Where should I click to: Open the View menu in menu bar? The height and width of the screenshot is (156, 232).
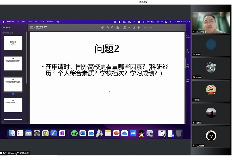point(30,22)
